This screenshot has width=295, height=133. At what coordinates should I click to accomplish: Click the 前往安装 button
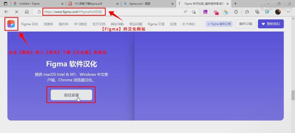pyautogui.click(x=71, y=95)
